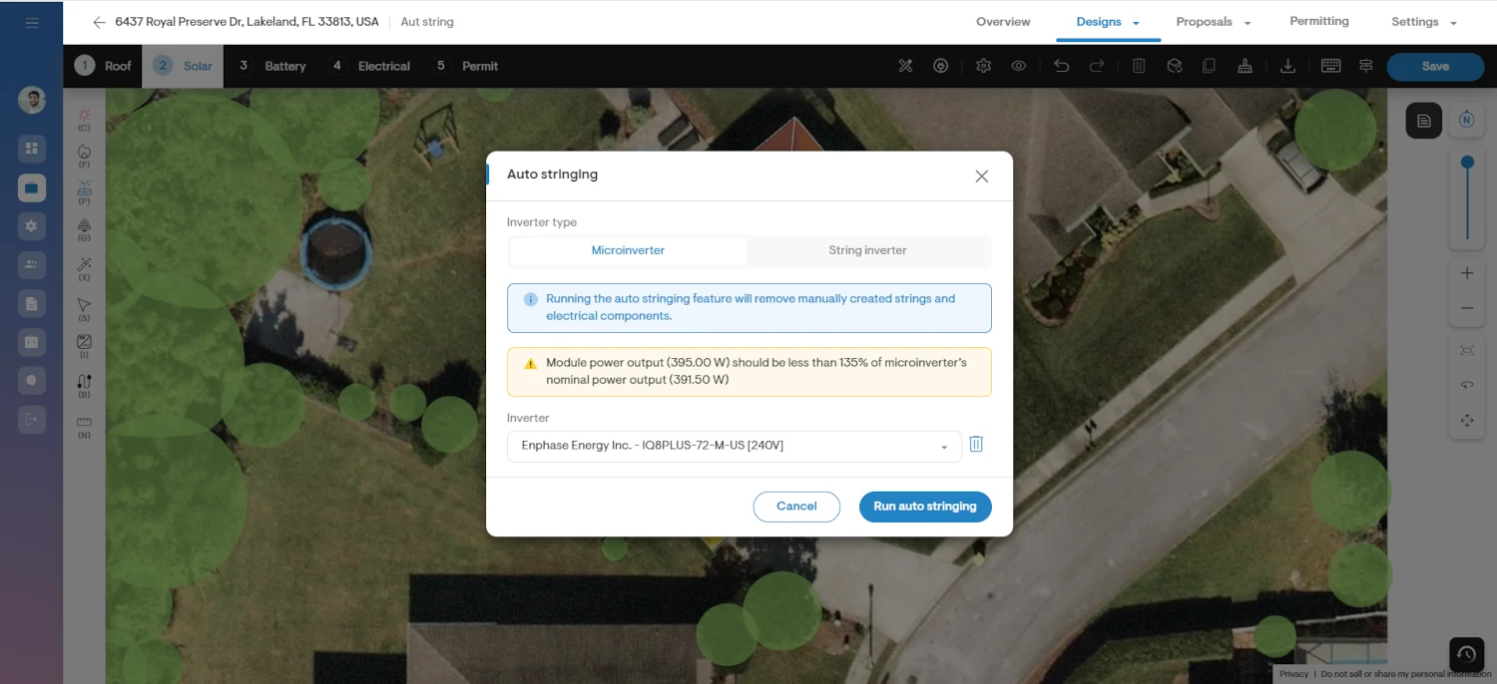Image resolution: width=1497 pixels, height=684 pixels.
Task: Select the ruler measure tool (N)
Action: pyautogui.click(x=84, y=422)
